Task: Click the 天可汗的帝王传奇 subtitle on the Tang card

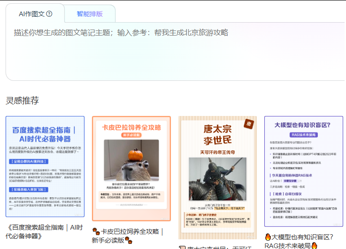Action: [x=218, y=152]
